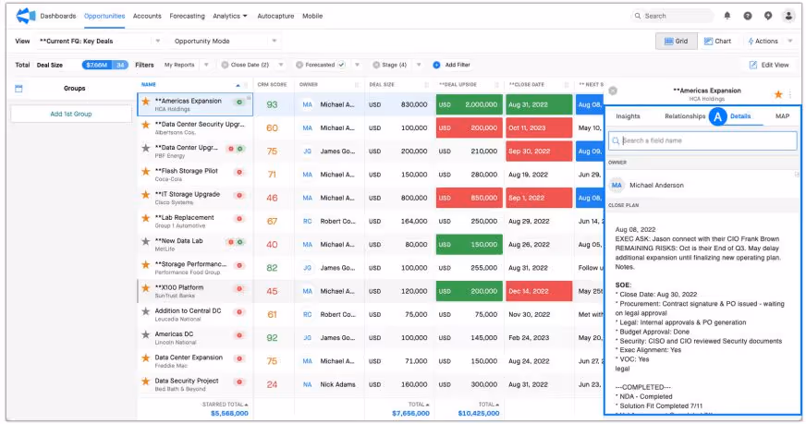Image resolution: width=806 pixels, height=424 pixels.
Task: Toggle the Stage filter circle
Action: click(376, 65)
